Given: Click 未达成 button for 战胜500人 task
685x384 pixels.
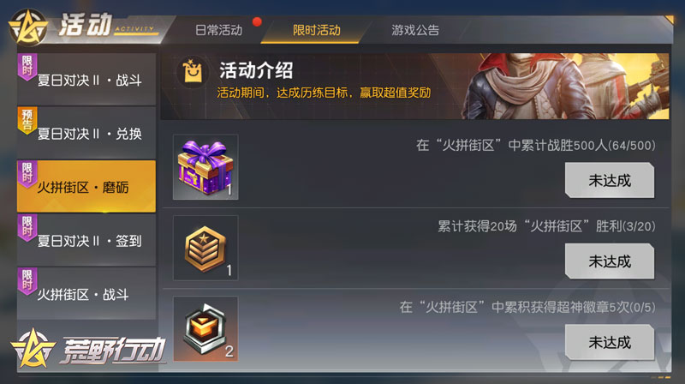Looking at the screenshot, I should [610, 180].
